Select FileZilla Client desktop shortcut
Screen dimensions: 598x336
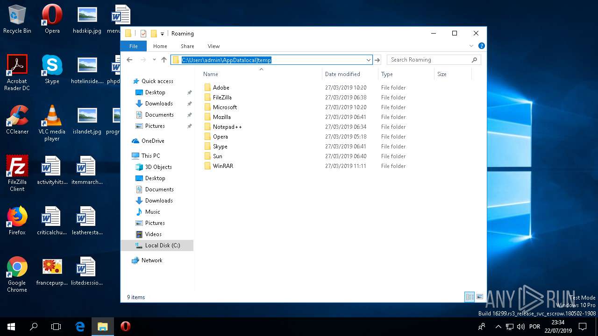tap(17, 174)
